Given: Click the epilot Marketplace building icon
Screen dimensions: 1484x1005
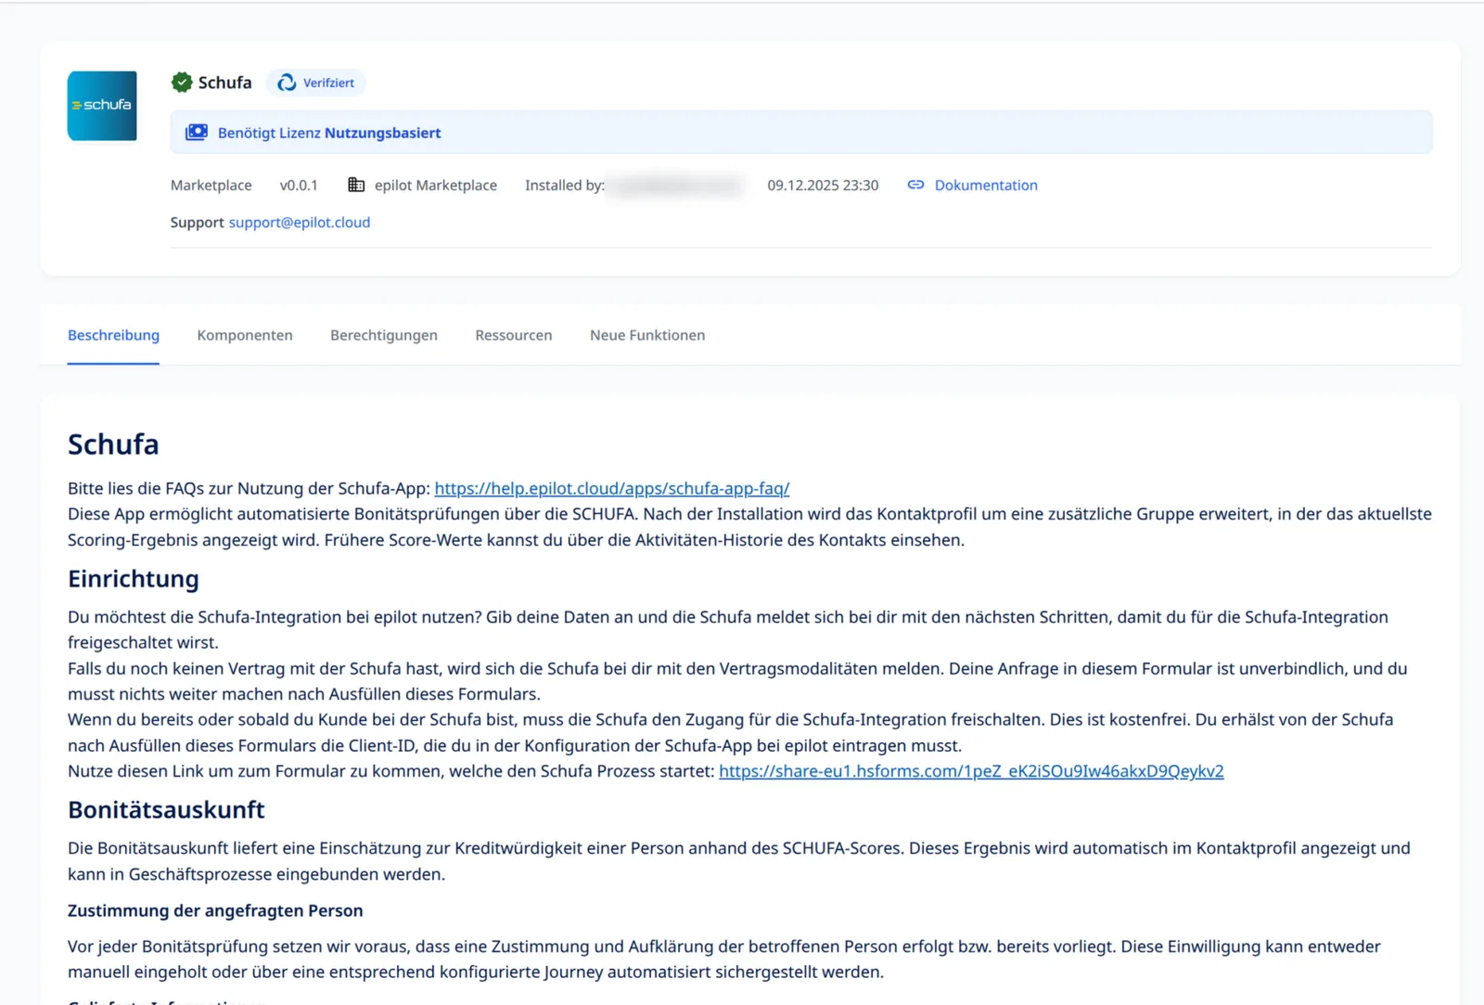Looking at the screenshot, I should pos(356,185).
